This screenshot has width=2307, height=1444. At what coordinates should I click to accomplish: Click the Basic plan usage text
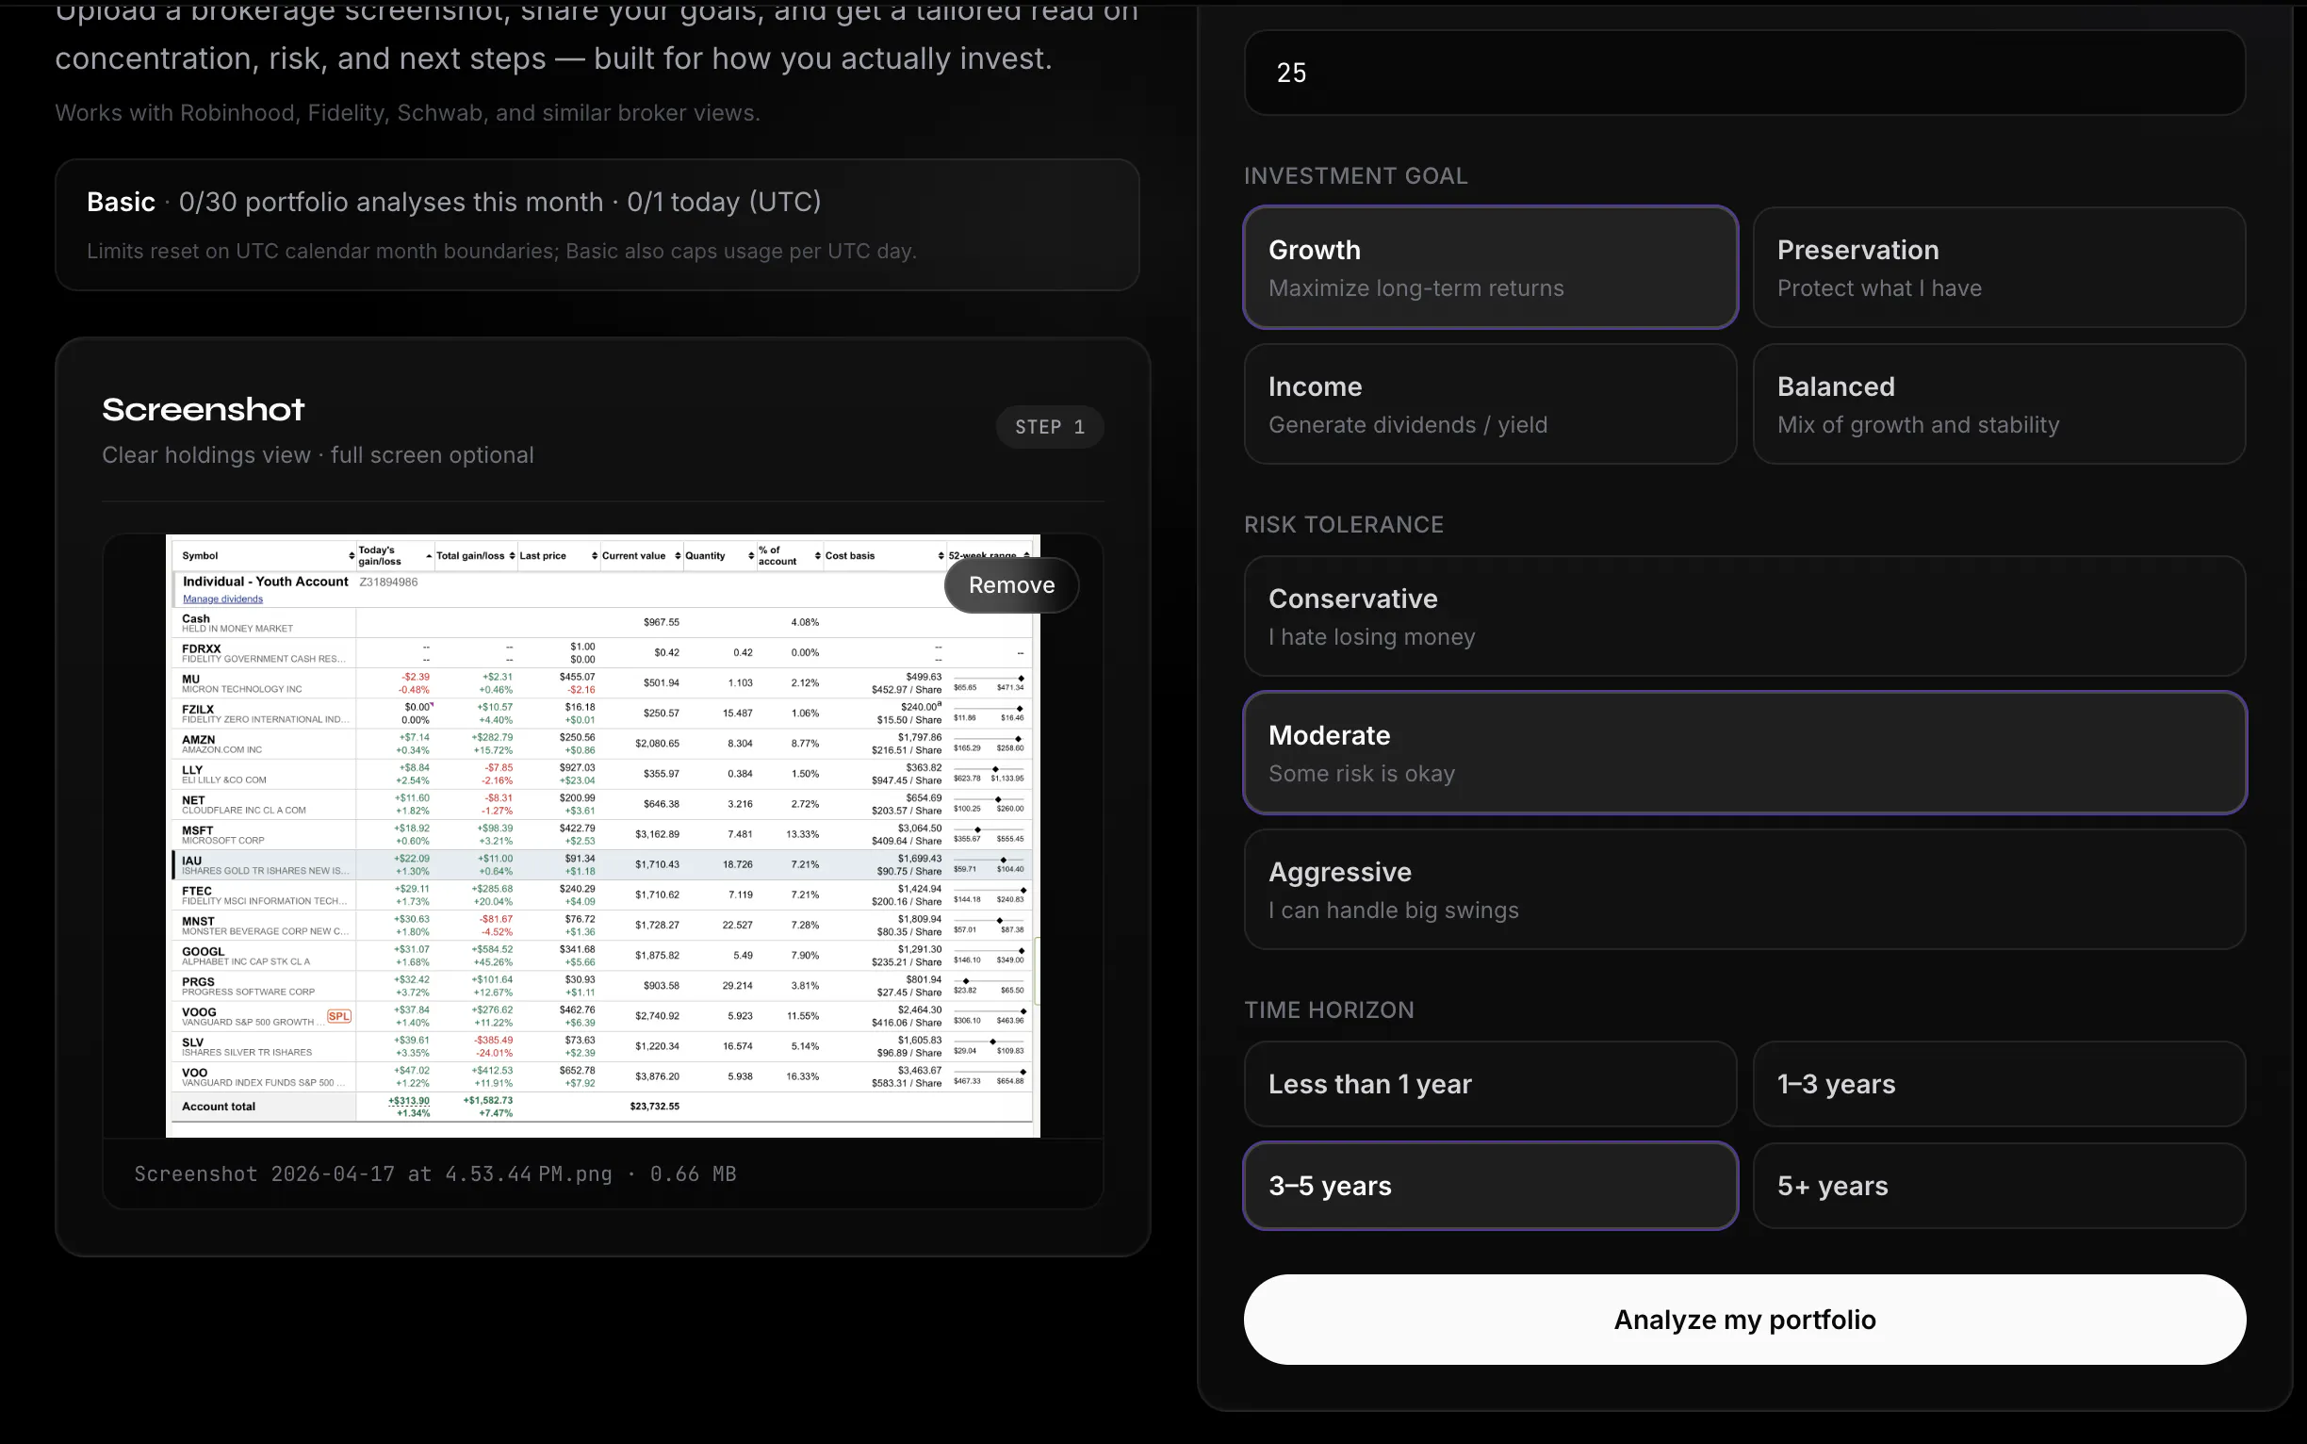[x=453, y=202]
